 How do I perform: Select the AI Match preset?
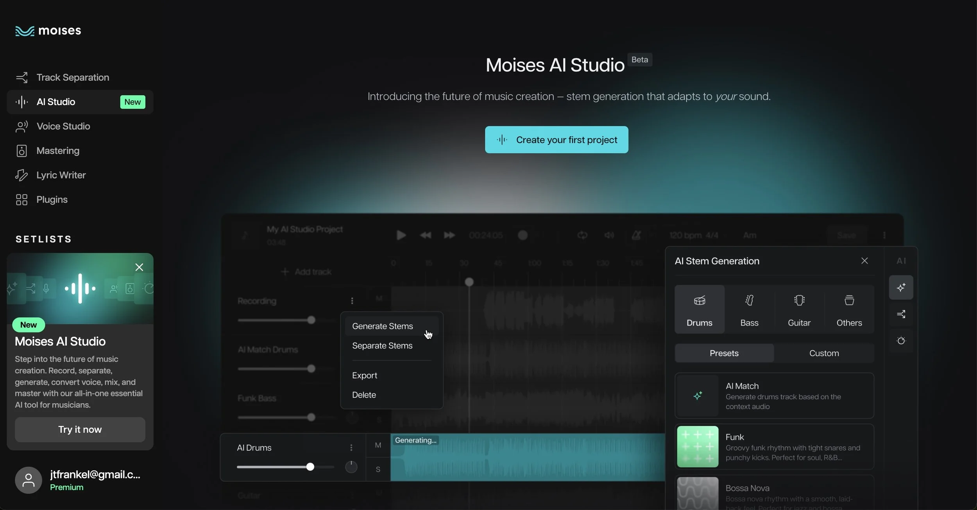pos(774,396)
